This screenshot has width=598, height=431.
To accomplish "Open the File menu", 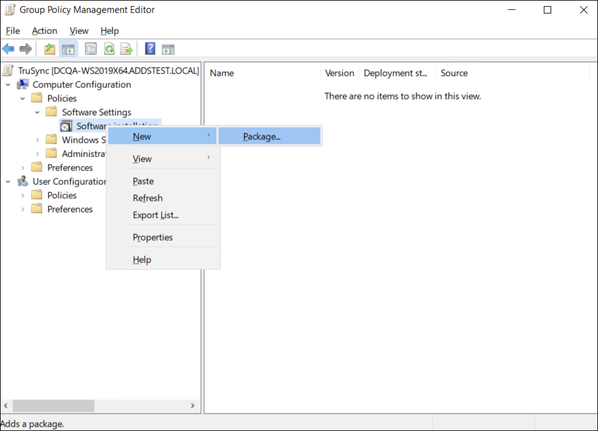I will tap(13, 31).
